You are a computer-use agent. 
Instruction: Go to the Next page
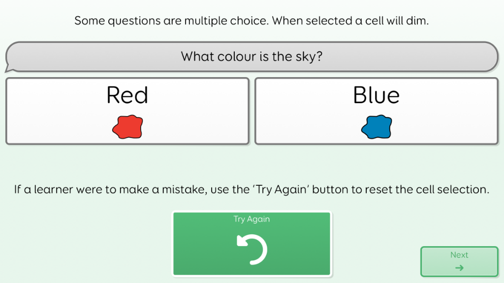pyautogui.click(x=459, y=261)
